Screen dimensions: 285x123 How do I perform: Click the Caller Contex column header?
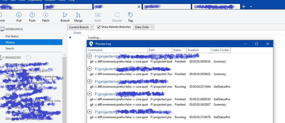[x=221, y=50]
